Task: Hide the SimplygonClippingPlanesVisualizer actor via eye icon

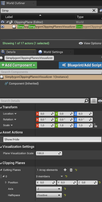Action: (3, 27)
